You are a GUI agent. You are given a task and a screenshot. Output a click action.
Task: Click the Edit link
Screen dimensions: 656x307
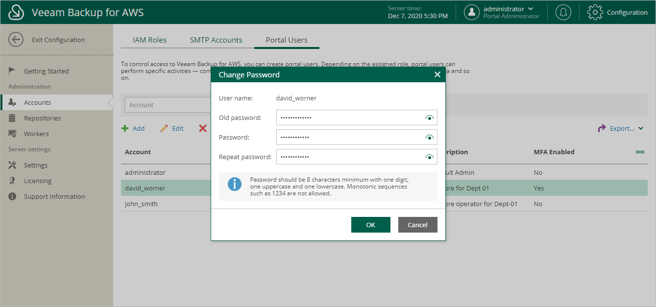[178, 128]
